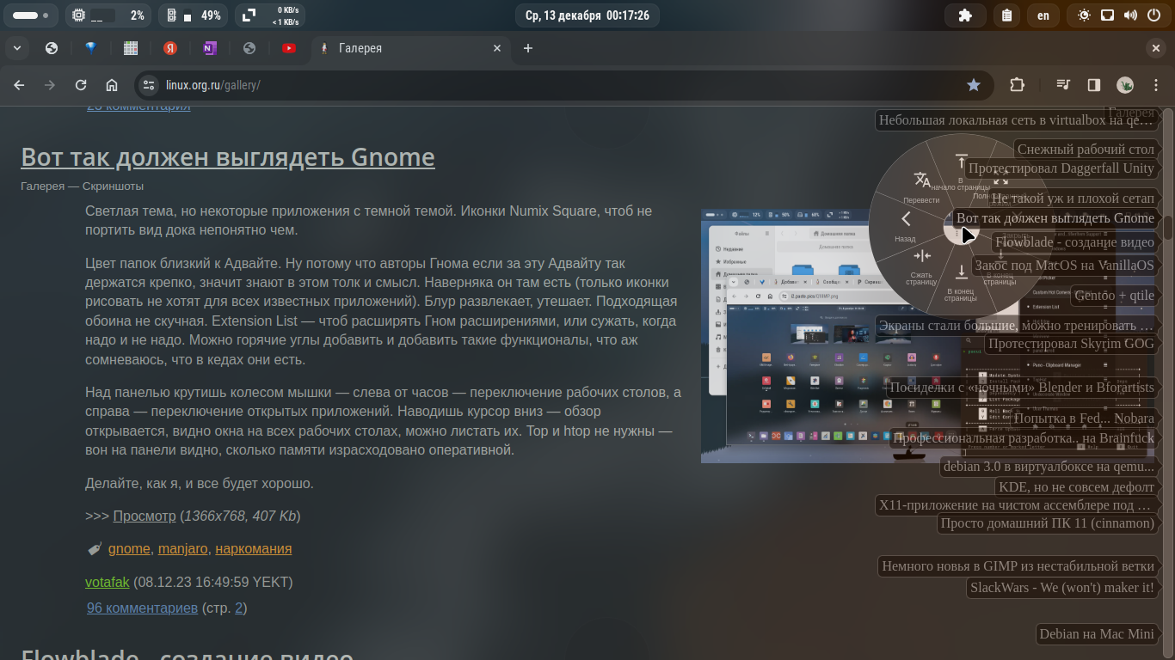Click the browser back arrow

click(x=19, y=85)
